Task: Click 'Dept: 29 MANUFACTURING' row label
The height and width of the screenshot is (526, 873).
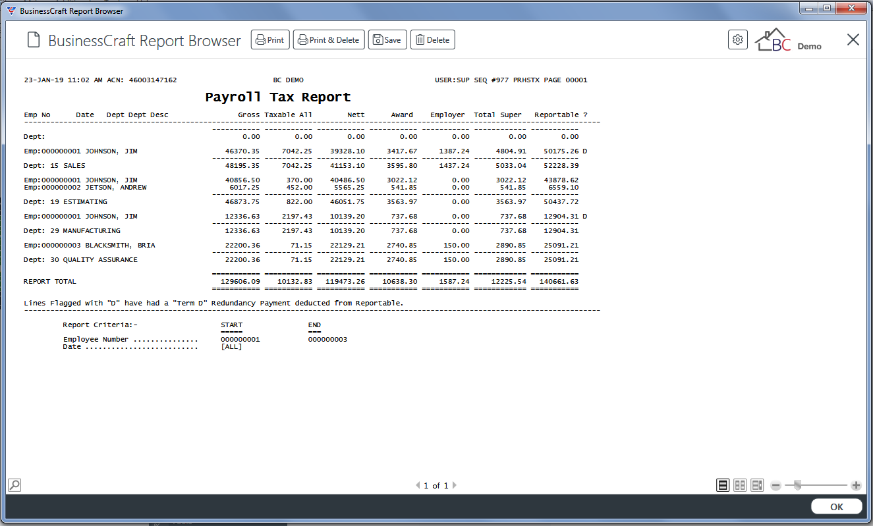Action: (72, 230)
